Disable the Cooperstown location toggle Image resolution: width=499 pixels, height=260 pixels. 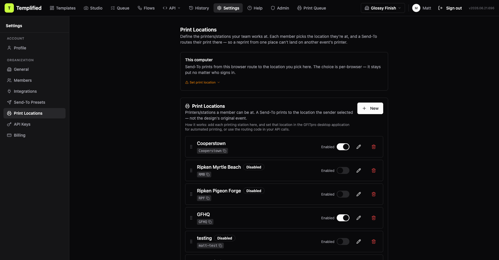pos(343,147)
